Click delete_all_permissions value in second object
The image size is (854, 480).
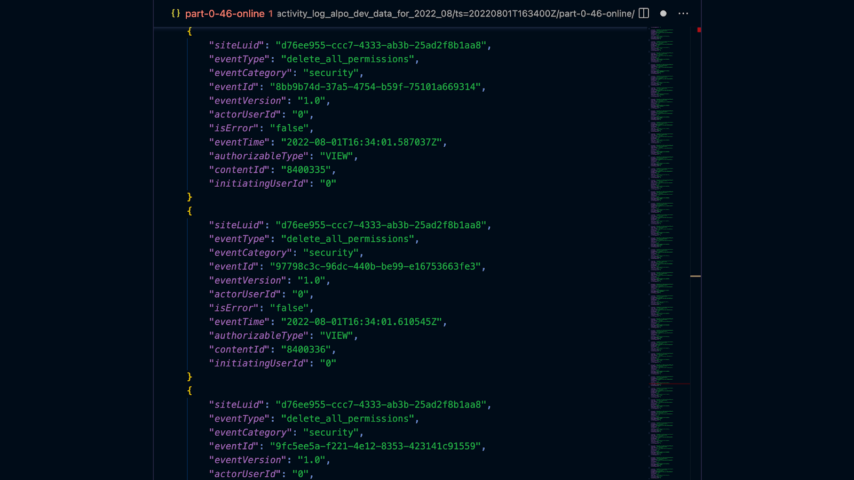tap(347, 239)
